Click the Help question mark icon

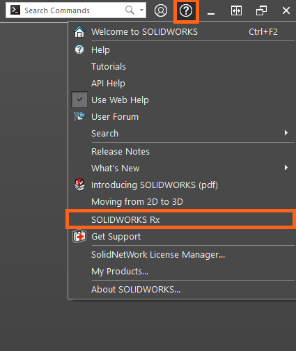pos(186,10)
